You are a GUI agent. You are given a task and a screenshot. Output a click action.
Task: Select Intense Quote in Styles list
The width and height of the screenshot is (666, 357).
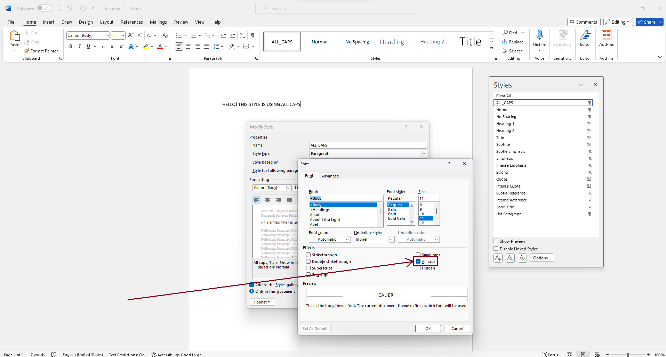point(508,186)
